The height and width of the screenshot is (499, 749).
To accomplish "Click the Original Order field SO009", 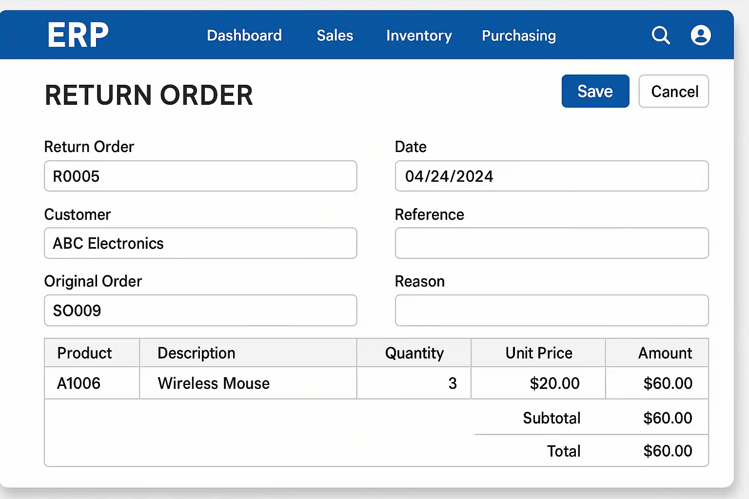I will coord(200,310).
